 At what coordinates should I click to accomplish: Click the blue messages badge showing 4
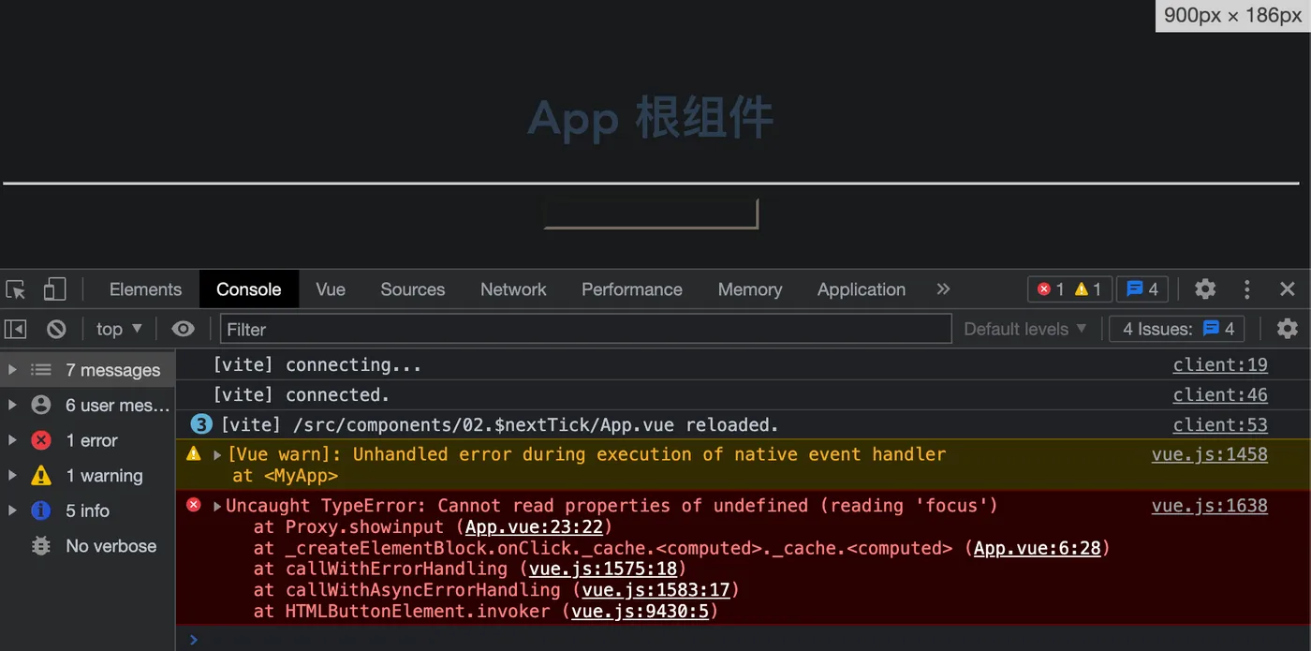(1142, 289)
